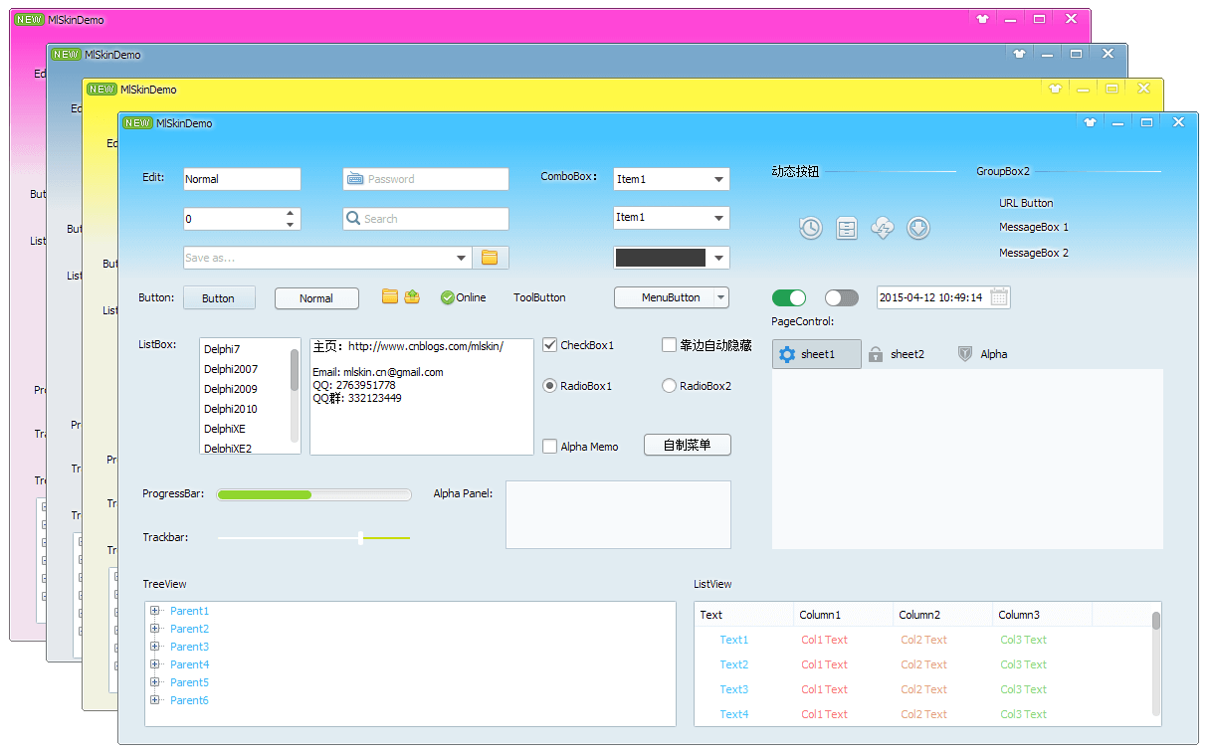Click the URL Button link
This screenshot has height=754, width=1213.
tap(1026, 203)
